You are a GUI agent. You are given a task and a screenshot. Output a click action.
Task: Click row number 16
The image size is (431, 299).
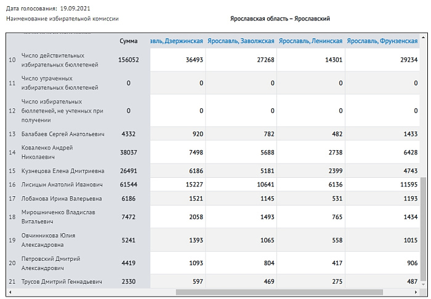[x=12, y=185]
